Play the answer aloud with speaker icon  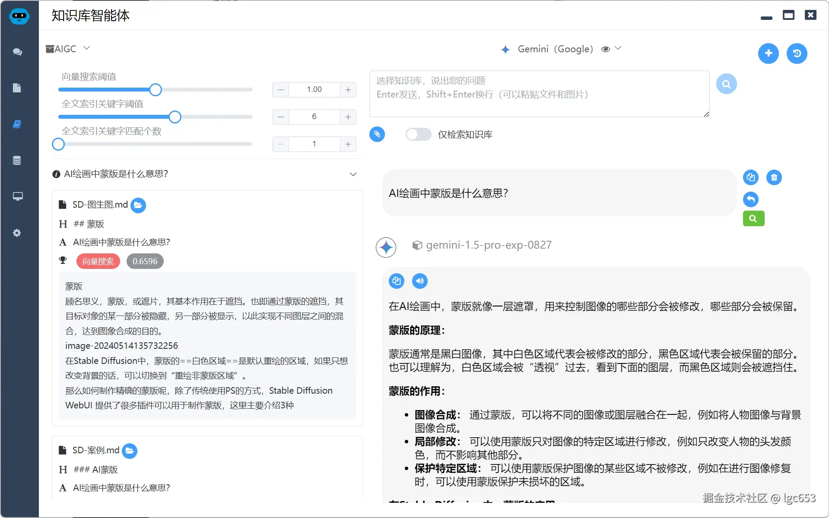(x=419, y=281)
